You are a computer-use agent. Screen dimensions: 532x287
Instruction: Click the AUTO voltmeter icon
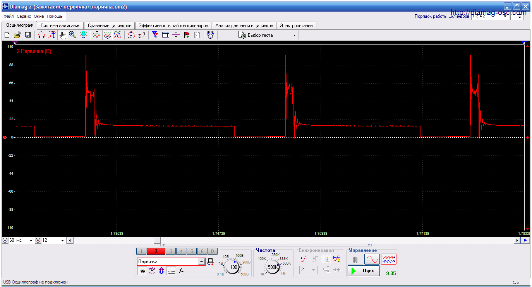click(210, 35)
